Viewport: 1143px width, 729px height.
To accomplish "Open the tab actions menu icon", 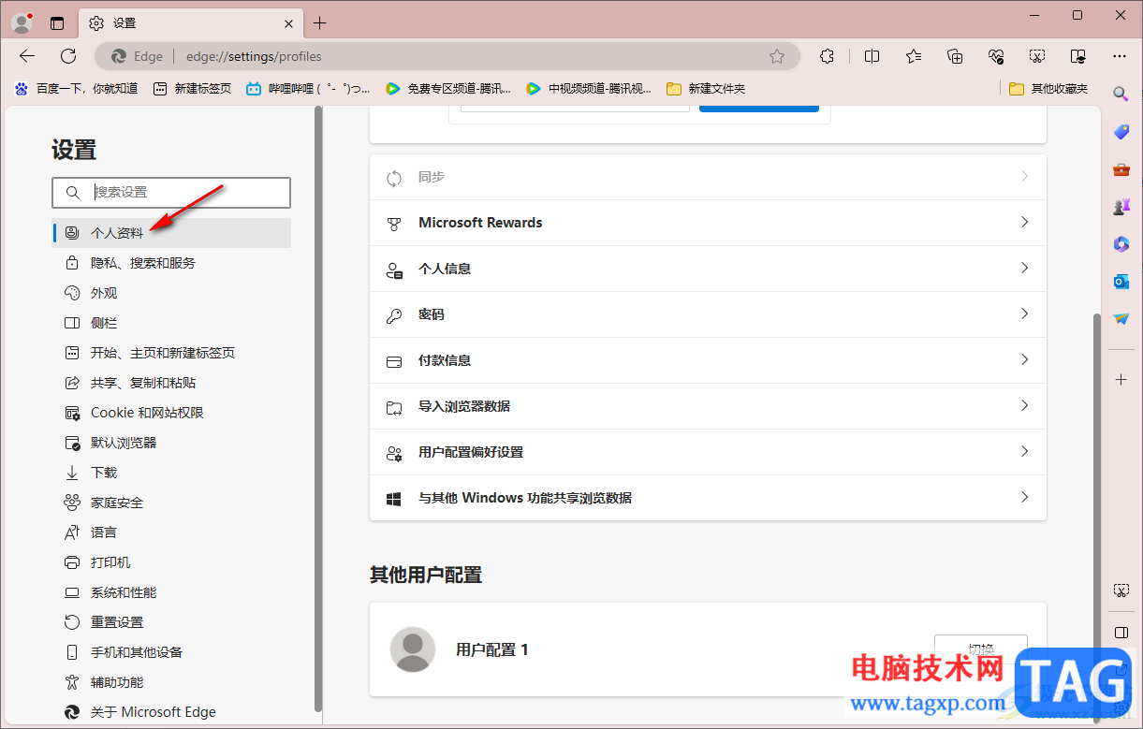I will click(x=57, y=23).
